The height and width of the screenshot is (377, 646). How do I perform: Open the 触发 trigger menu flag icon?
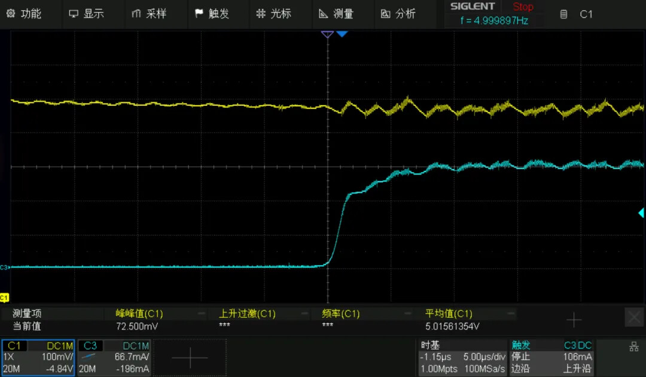[199, 14]
